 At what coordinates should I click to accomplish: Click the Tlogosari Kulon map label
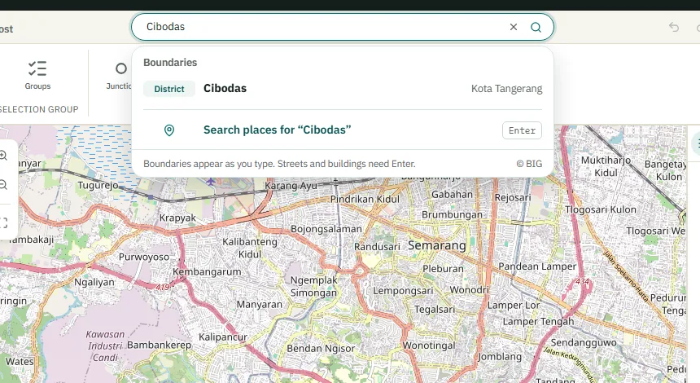tap(601, 209)
